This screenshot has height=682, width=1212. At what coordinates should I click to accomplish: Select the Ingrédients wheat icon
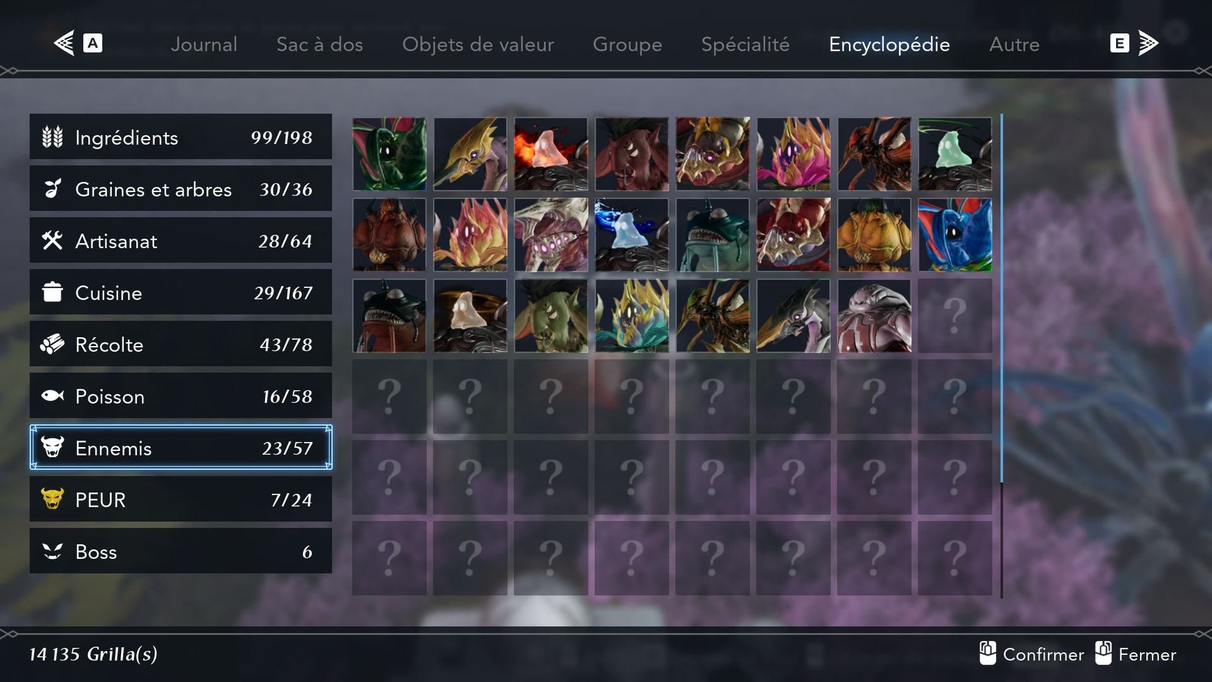coord(52,137)
